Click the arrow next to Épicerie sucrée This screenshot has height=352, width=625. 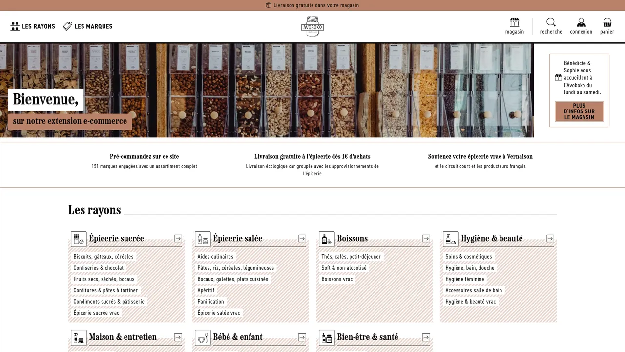click(x=178, y=239)
